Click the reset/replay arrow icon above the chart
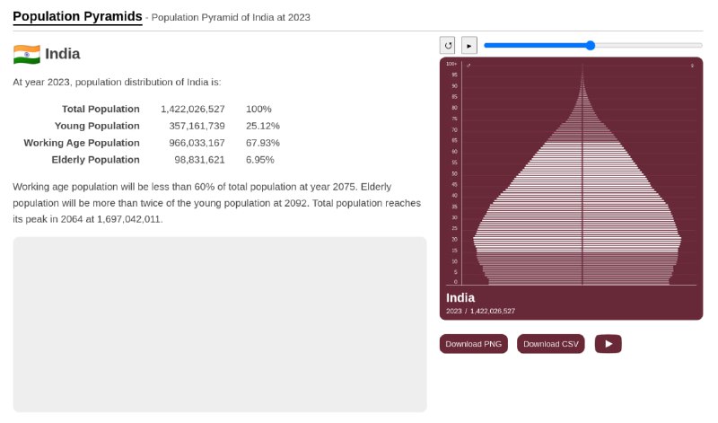Viewport: 718px width, 423px height. click(448, 45)
